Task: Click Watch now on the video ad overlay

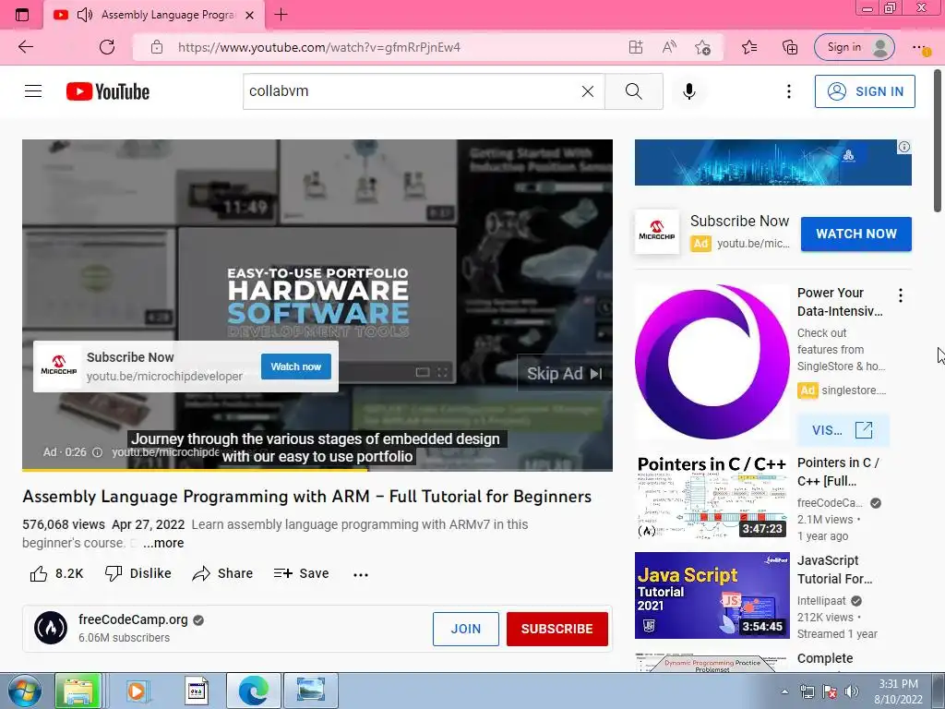Action: tap(296, 367)
